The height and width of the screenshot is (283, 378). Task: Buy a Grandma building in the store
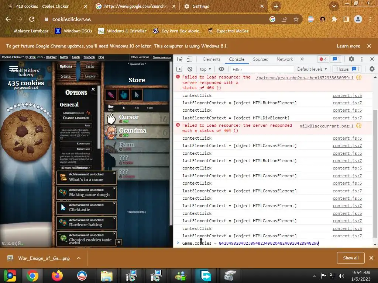pos(137,132)
